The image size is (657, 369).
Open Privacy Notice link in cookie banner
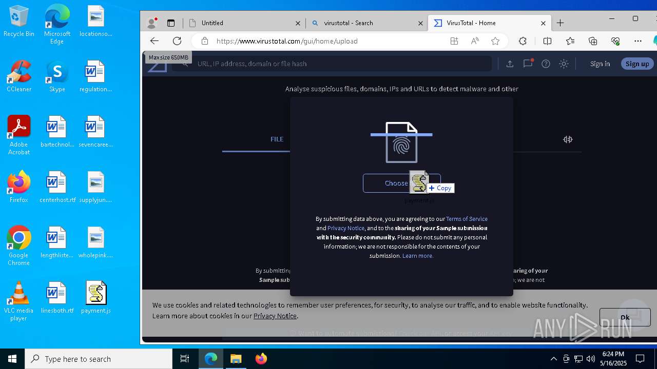[x=275, y=316]
